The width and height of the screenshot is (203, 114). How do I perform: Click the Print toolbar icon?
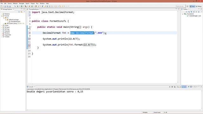point(10,6)
